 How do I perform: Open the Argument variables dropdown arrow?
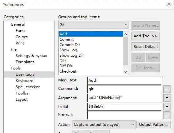tap(167, 98)
